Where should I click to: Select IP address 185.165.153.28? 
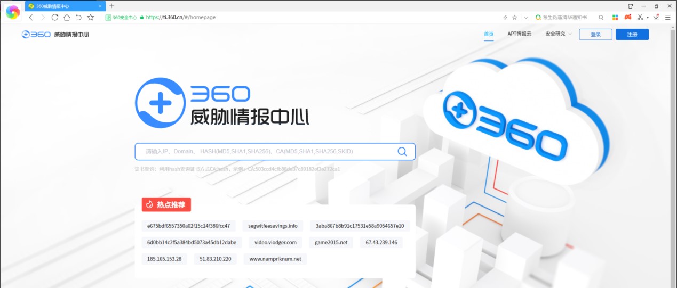(x=164, y=259)
